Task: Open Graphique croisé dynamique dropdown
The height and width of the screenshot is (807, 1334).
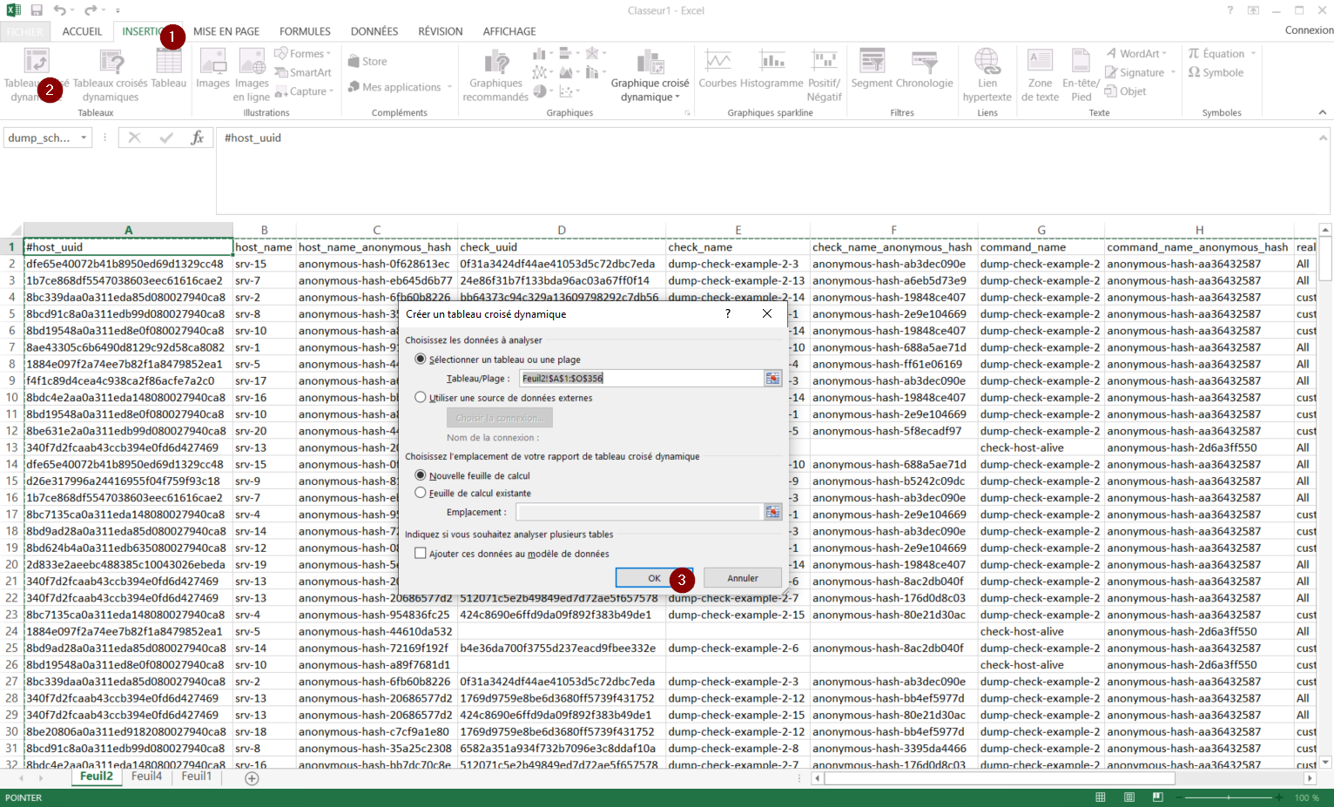Action: click(x=677, y=98)
